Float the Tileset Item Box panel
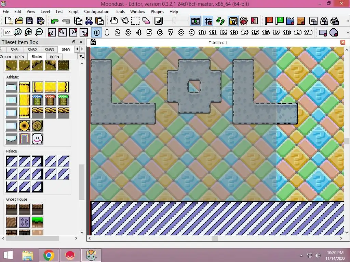This screenshot has width=350, height=262. click(74, 42)
